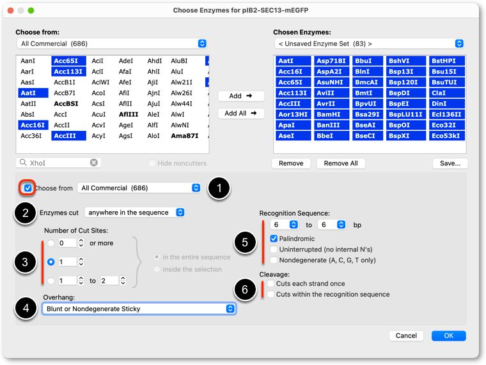Select AluBI in the enzyme list
The height and width of the screenshot is (365, 486).
pos(179,61)
